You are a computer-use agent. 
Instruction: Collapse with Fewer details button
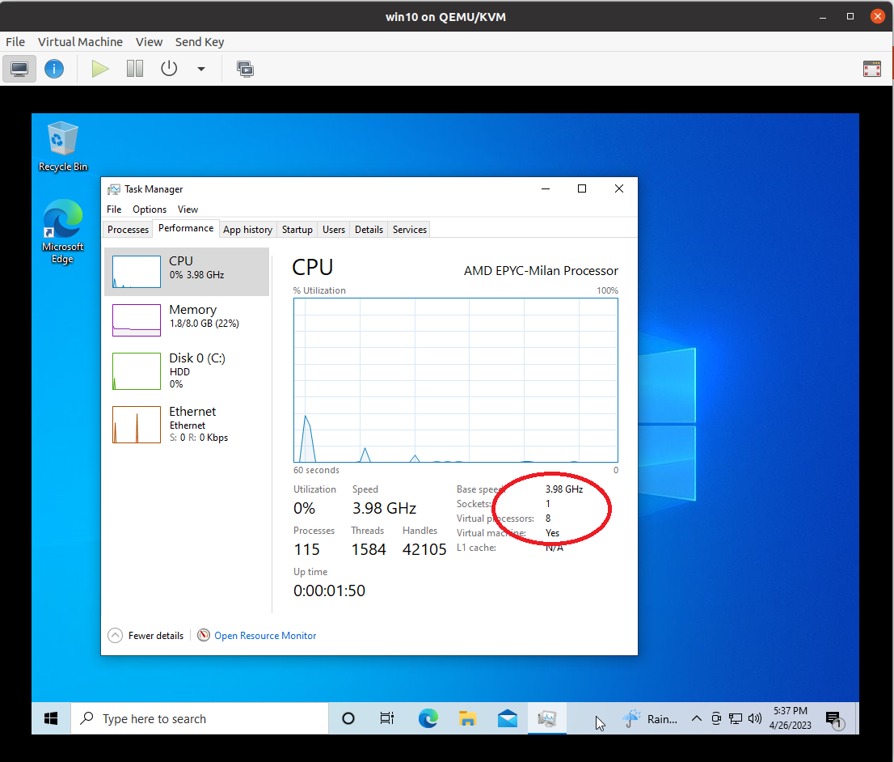tap(146, 635)
